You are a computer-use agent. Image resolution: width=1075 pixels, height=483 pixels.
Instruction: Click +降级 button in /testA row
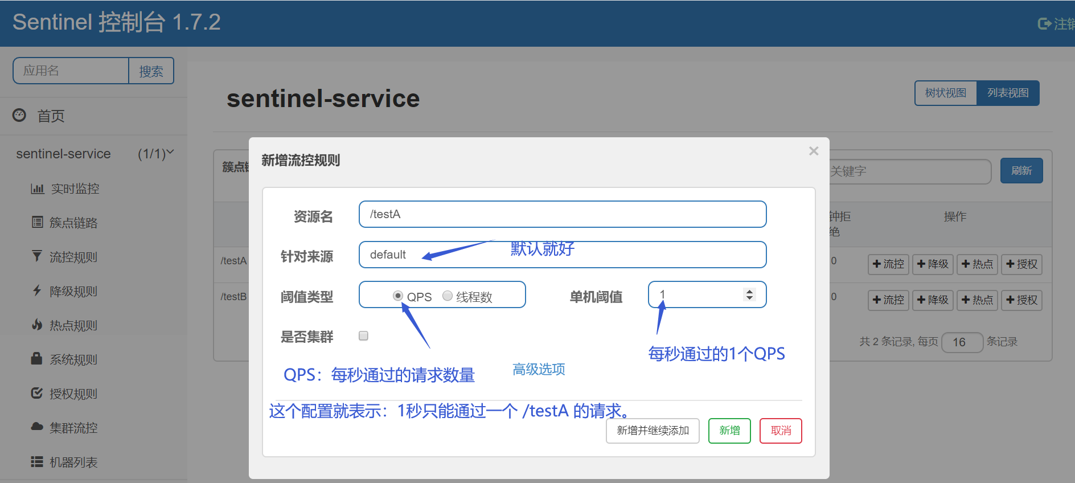(x=933, y=264)
